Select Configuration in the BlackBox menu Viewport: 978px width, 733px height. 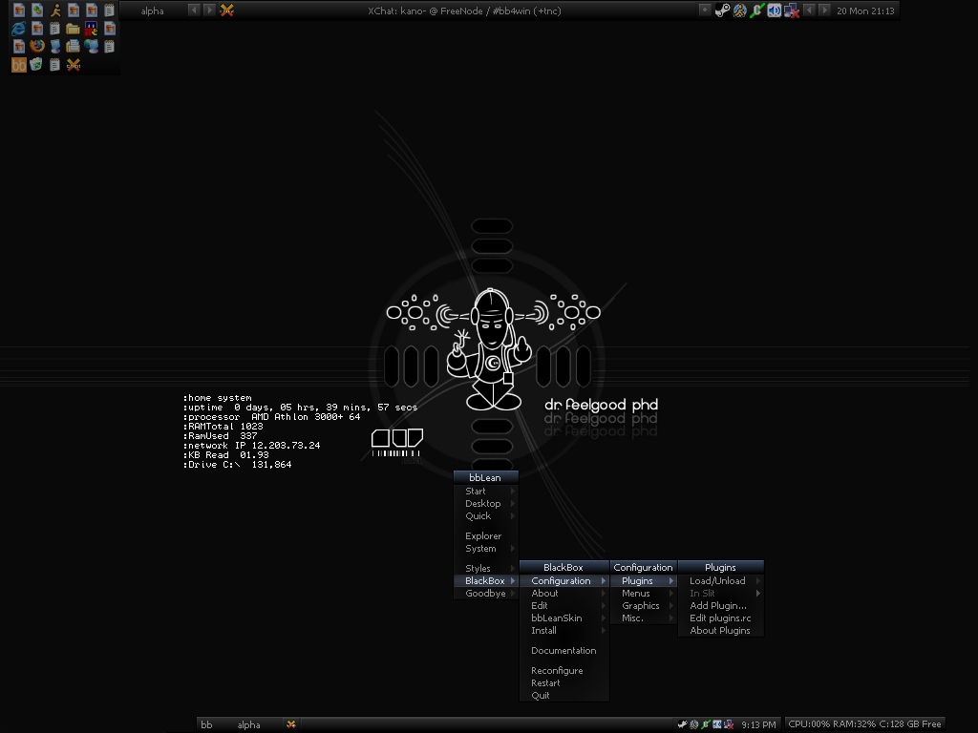[x=563, y=581]
